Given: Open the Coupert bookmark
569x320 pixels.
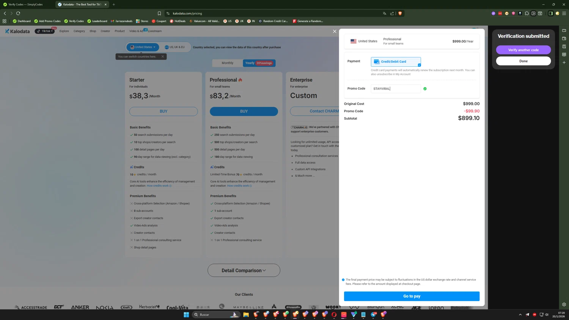Looking at the screenshot, I should [x=159, y=21].
